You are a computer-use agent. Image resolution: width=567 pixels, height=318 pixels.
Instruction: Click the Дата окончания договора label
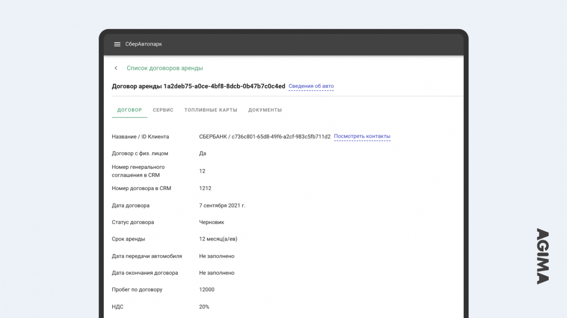point(145,273)
